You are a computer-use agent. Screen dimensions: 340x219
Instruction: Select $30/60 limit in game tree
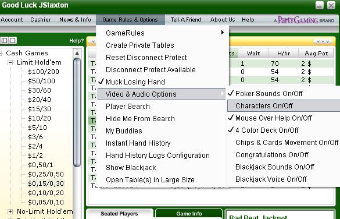tap(40, 90)
